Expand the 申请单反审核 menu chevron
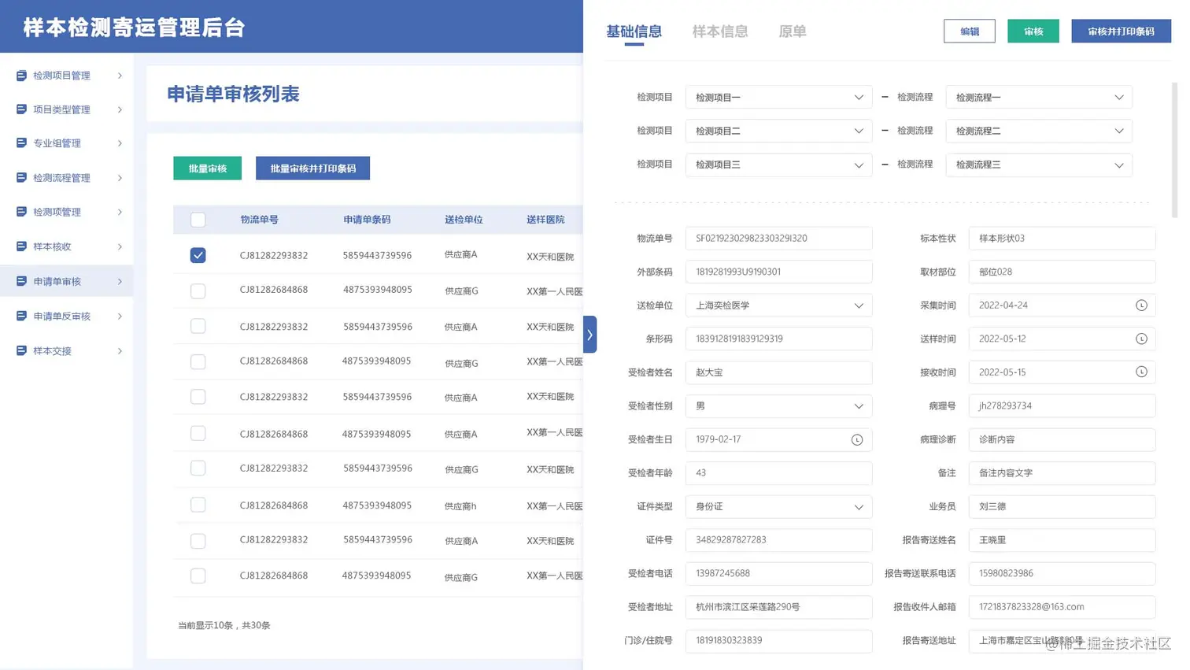1190x670 pixels. [120, 316]
